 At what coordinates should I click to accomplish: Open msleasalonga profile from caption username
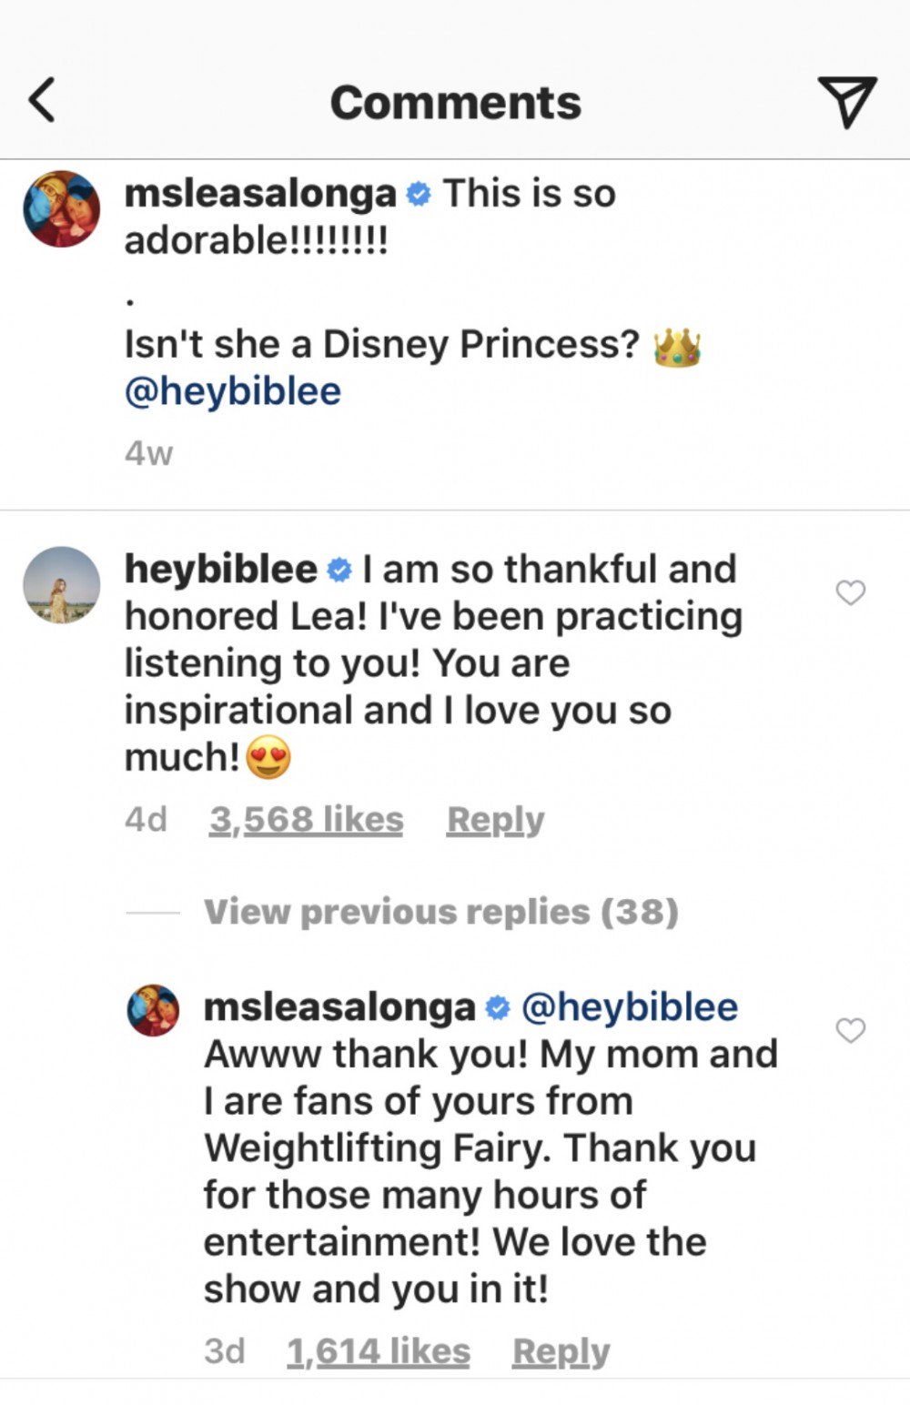[x=259, y=194]
